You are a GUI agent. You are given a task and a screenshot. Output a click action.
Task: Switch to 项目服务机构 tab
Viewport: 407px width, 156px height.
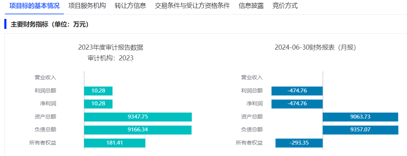pos(87,6)
